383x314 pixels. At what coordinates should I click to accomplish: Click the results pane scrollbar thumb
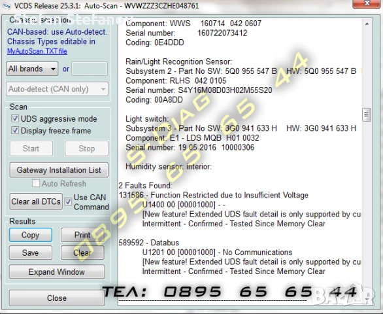[x=367, y=114]
